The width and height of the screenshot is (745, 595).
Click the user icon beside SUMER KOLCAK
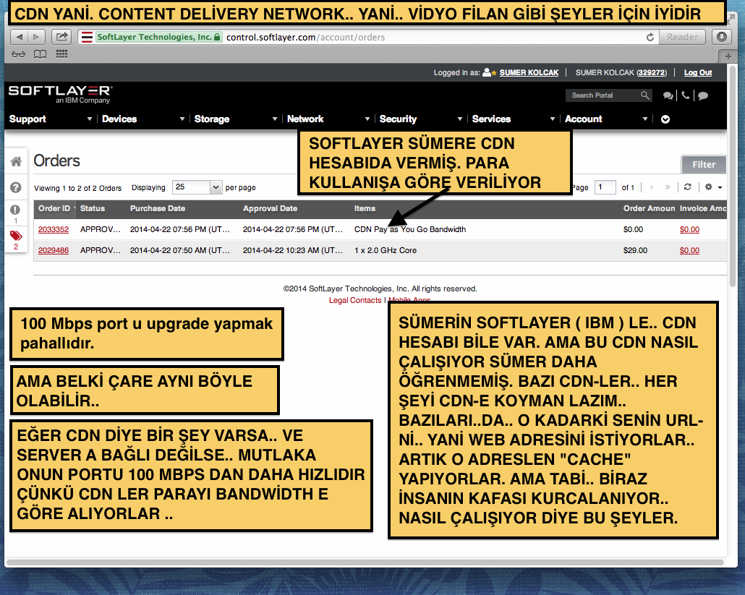(487, 72)
